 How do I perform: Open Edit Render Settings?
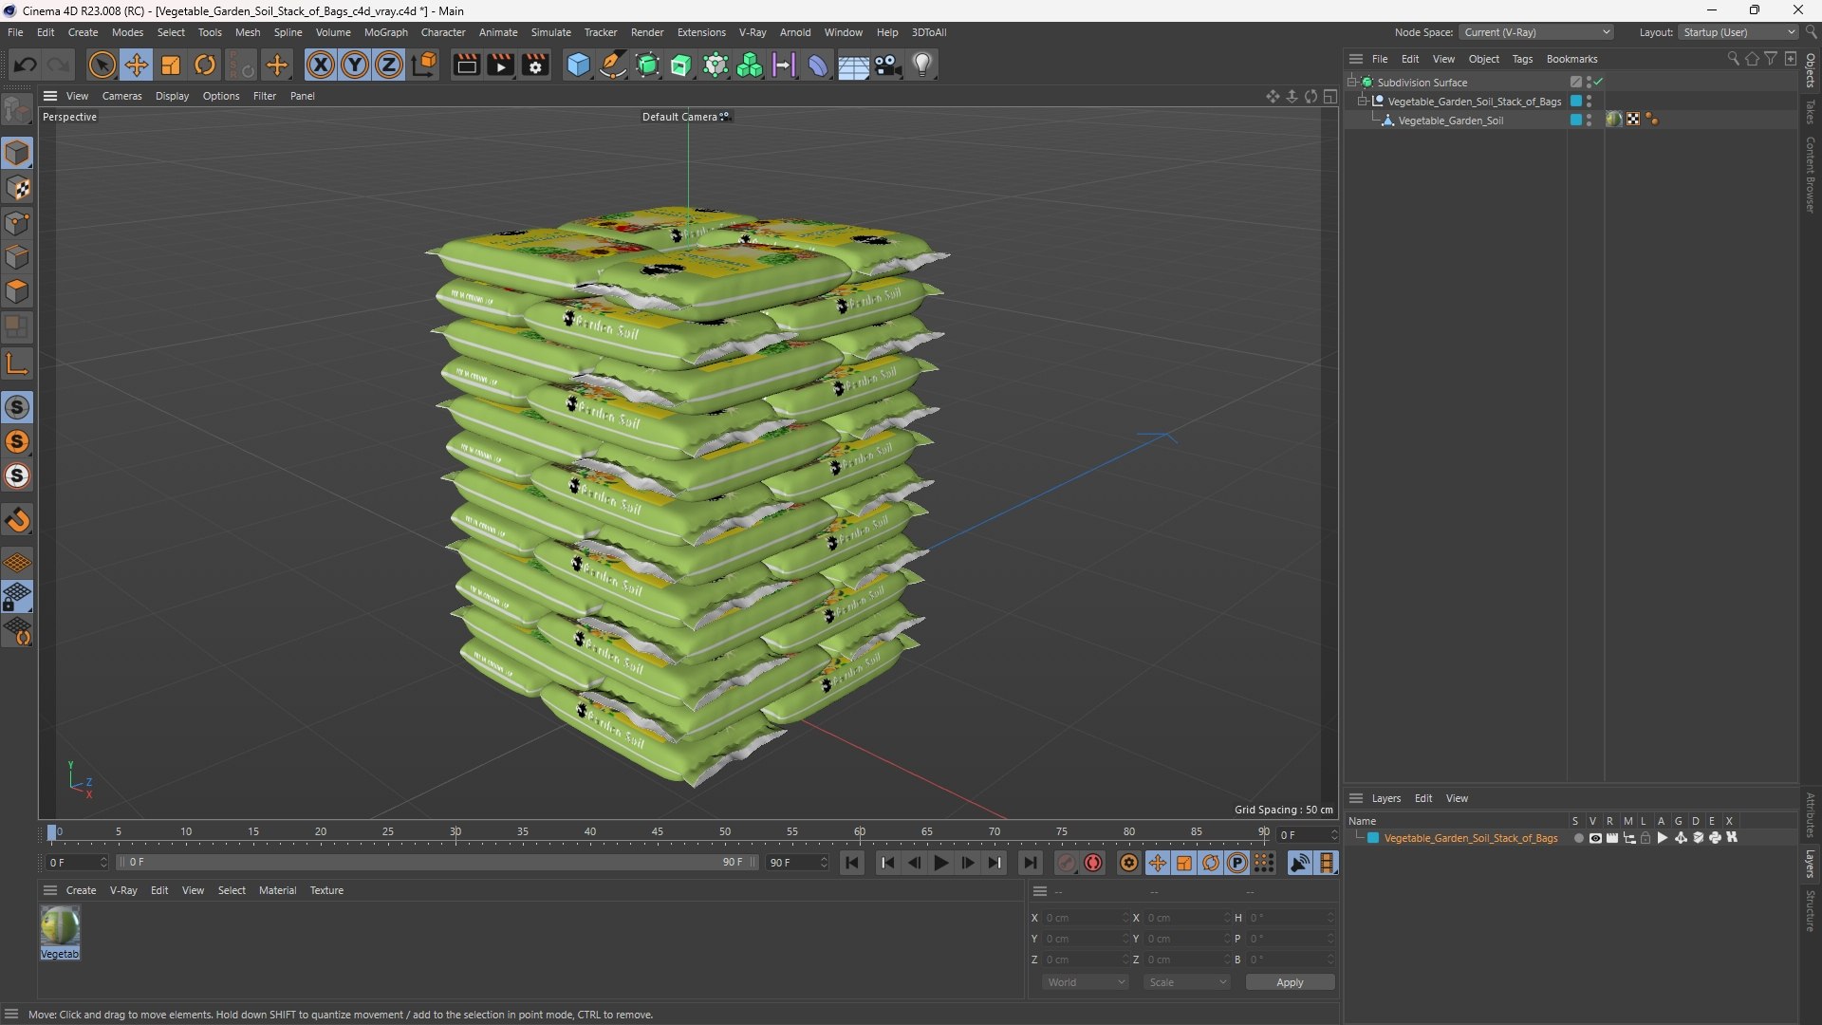(535, 65)
